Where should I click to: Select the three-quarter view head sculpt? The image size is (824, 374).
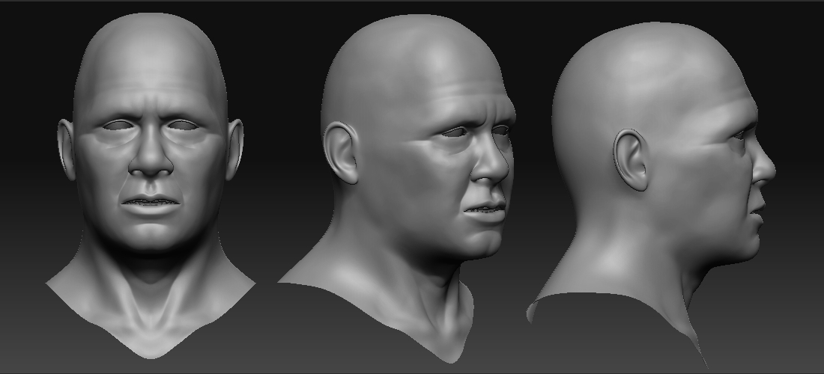[x=397, y=188]
